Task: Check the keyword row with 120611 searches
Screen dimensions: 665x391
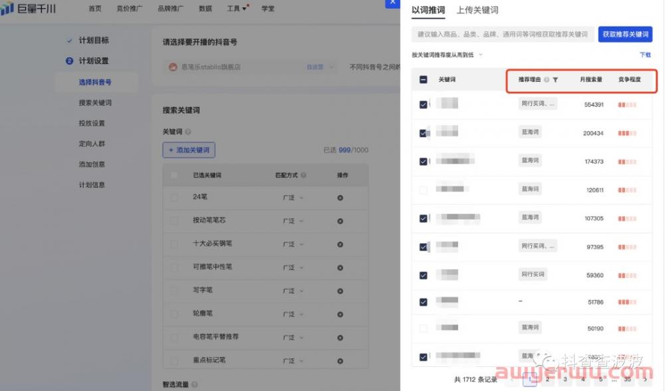Action: click(423, 190)
